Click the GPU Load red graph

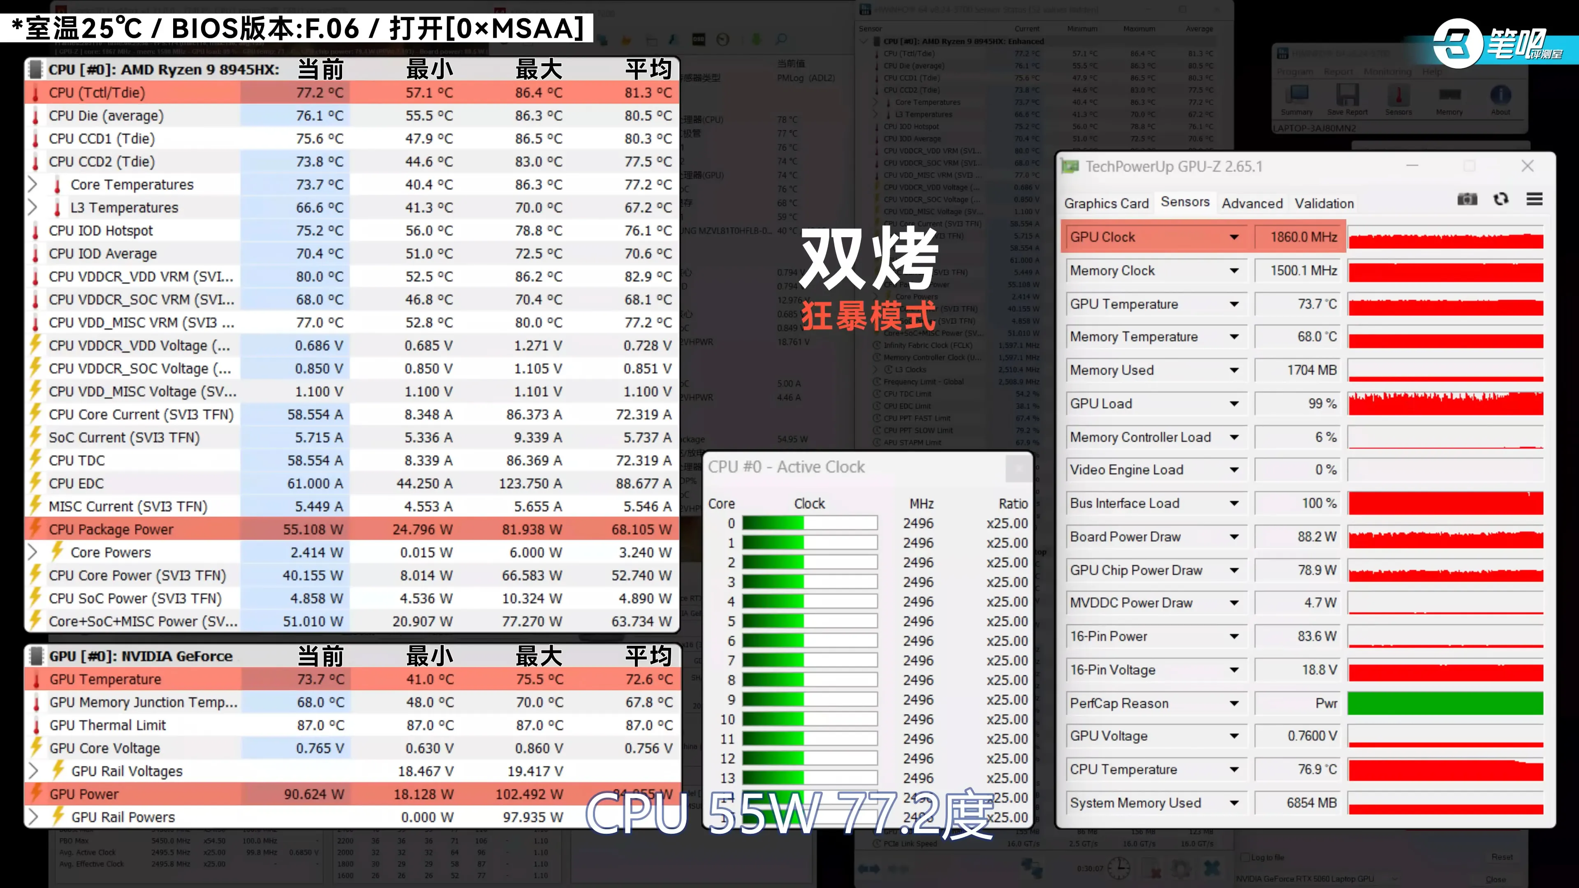(x=1445, y=404)
